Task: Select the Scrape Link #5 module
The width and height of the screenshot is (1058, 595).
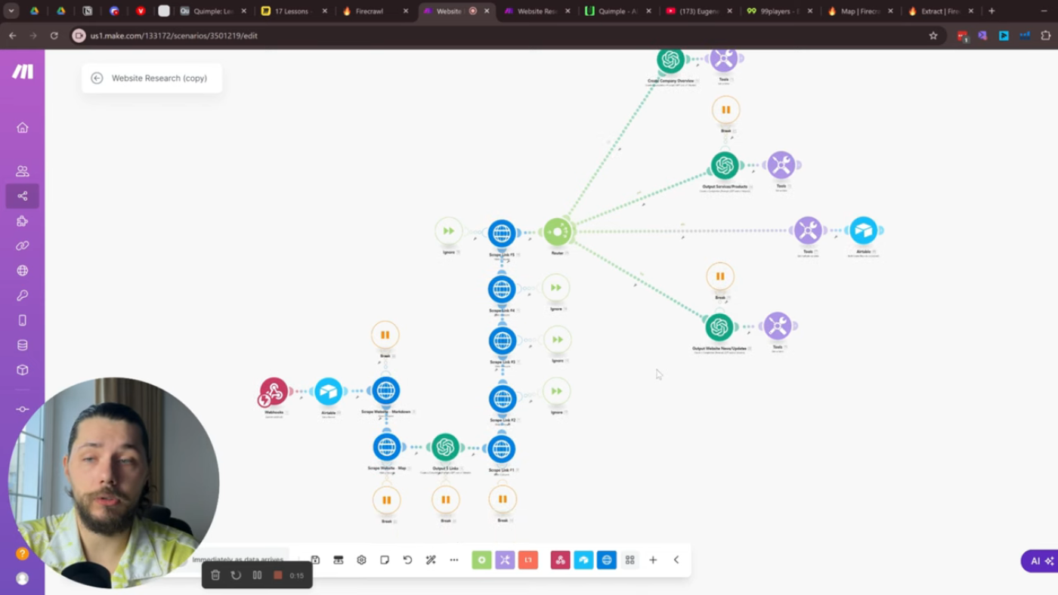Action: [x=502, y=233]
